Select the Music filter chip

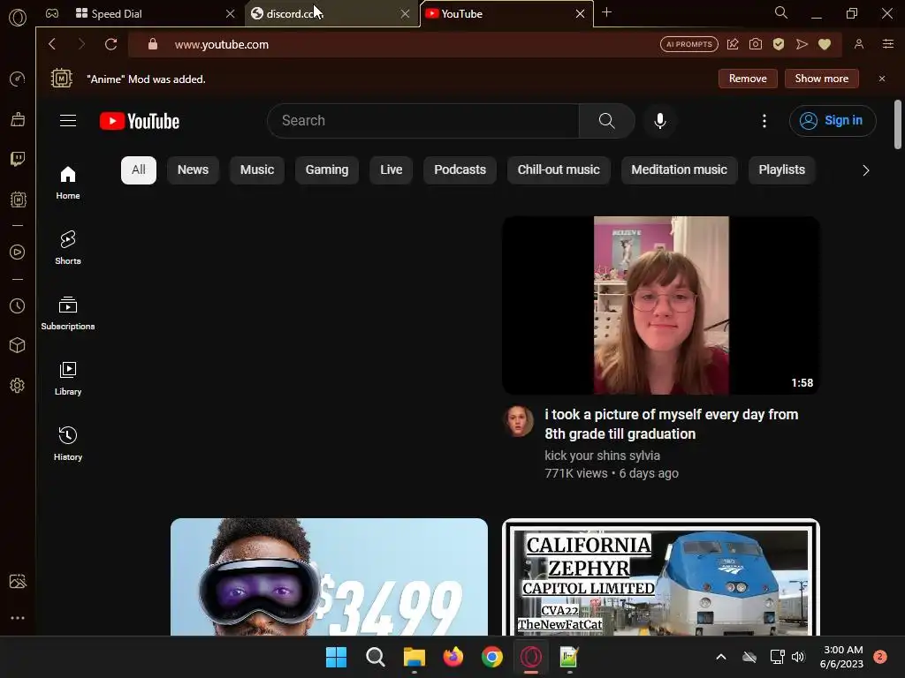(x=257, y=170)
